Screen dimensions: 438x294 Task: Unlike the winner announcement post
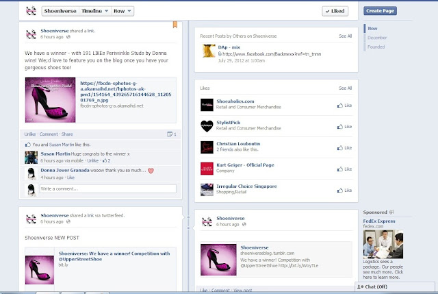click(x=30, y=134)
